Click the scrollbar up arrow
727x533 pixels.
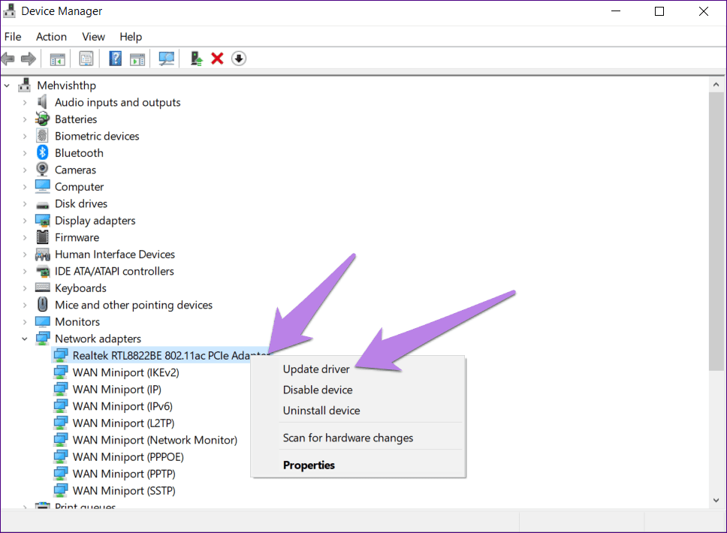point(716,85)
